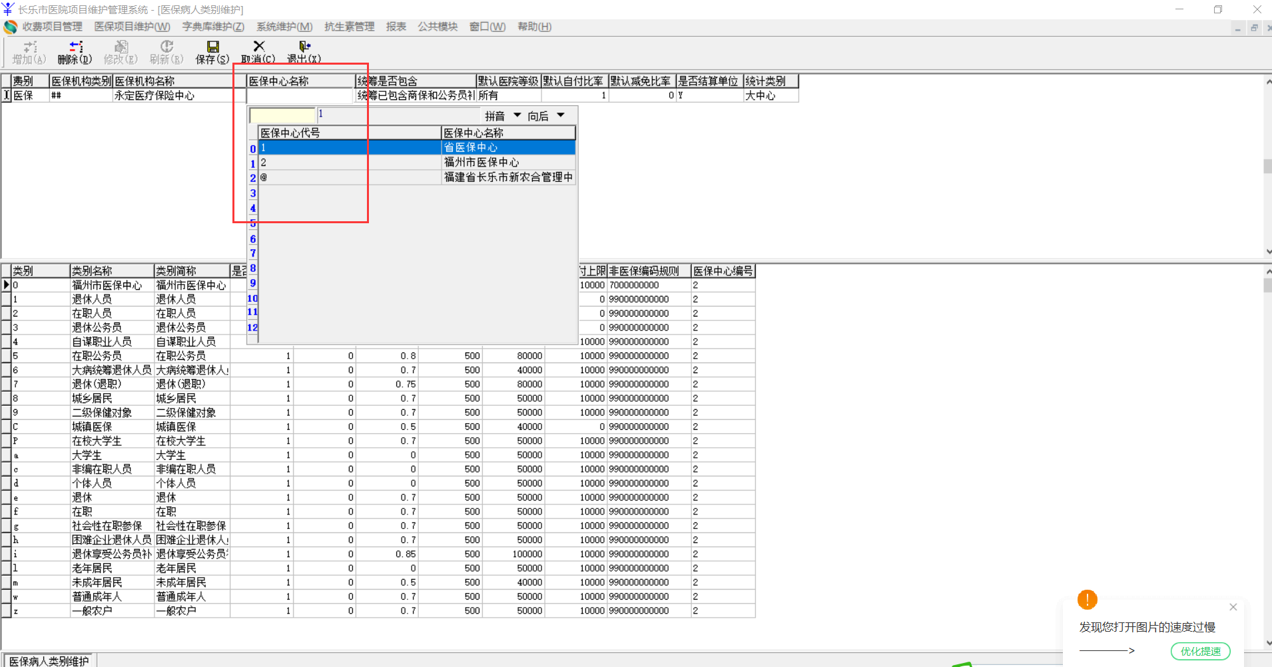Image resolution: width=1272 pixels, height=667 pixels.
Task: Dismiss the slow-image notification with its X
Action: [x=1233, y=607]
